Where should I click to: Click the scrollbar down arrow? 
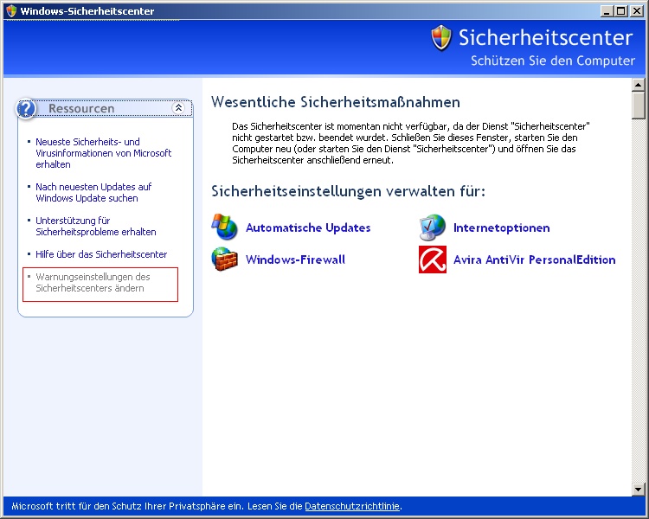point(638,490)
